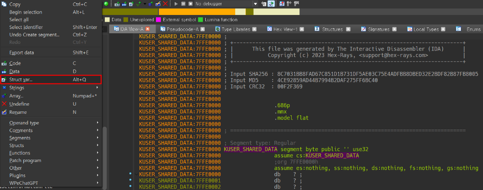Image resolution: width=483 pixels, height=190 pixels.
Task: Choose Export data menu entry
Action: click(51, 53)
